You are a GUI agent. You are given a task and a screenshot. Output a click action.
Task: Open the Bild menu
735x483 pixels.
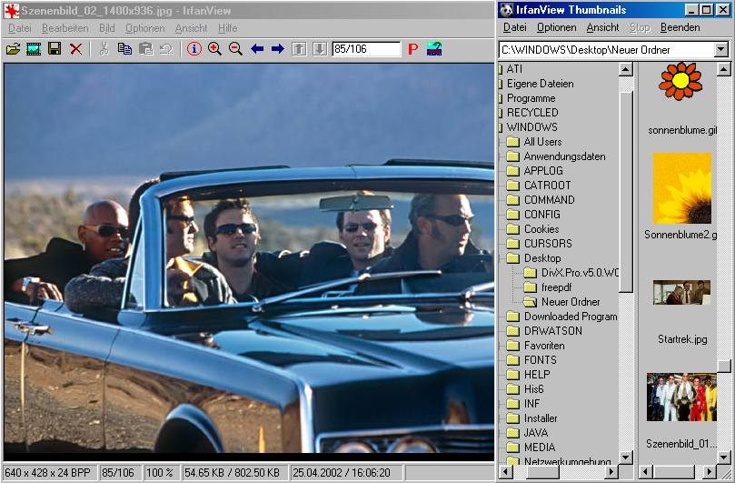(107, 28)
